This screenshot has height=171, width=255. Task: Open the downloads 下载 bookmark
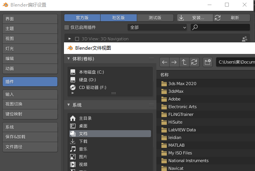(110, 141)
